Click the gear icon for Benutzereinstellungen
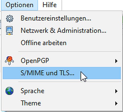 (x=10, y=18)
